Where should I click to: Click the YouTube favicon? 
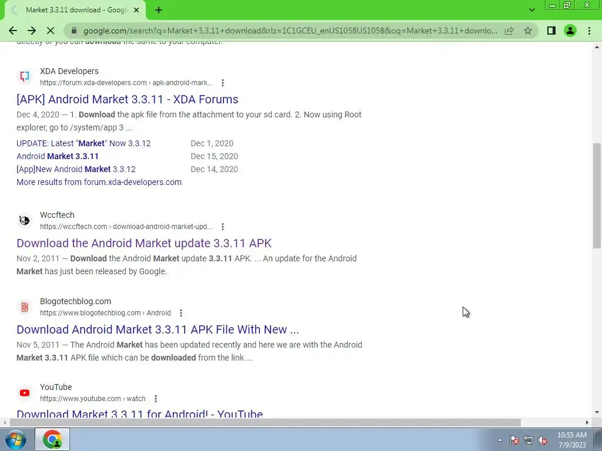25,393
